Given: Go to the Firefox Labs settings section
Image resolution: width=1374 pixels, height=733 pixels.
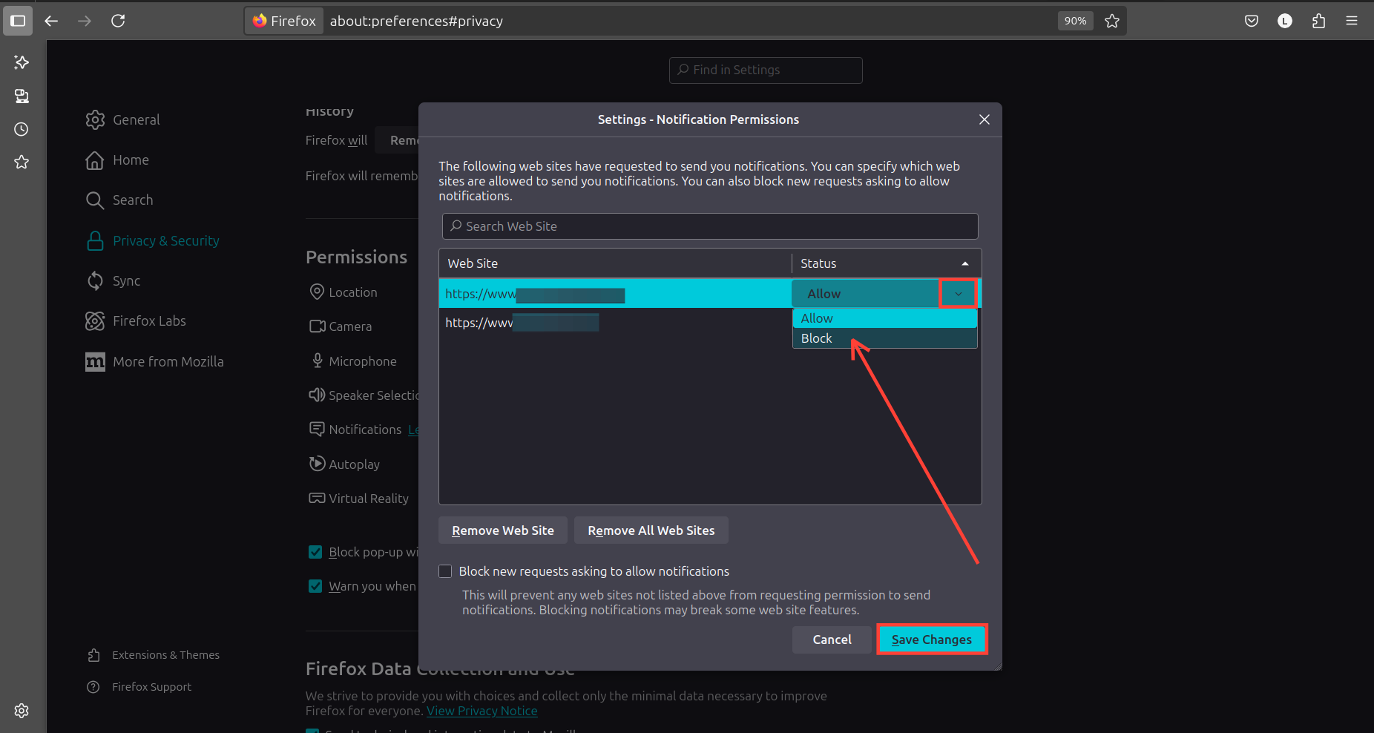Looking at the screenshot, I should pyautogui.click(x=149, y=321).
